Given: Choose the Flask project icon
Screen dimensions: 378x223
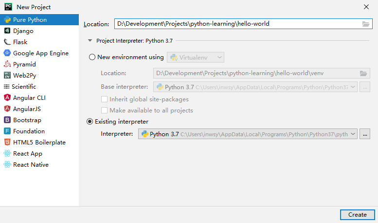Looking at the screenshot, I should click(7, 42).
